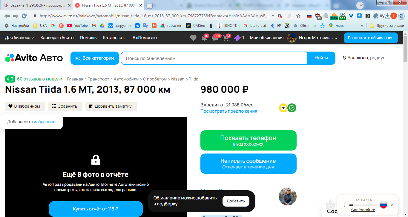Click the Разместить объявление button
Screen dimensions: 408x217
coord(371,38)
